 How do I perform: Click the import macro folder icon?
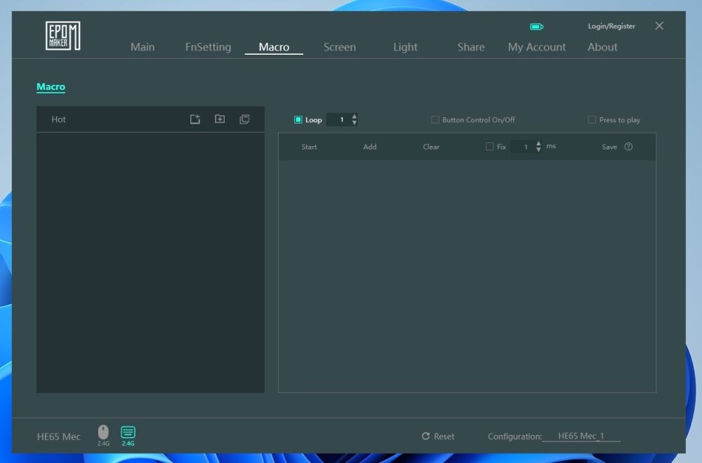220,119
